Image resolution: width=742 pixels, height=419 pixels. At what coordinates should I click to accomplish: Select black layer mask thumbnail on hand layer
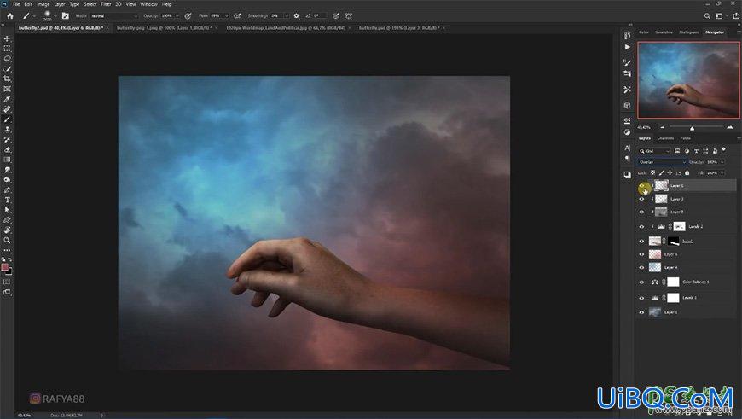pos(673,241)
